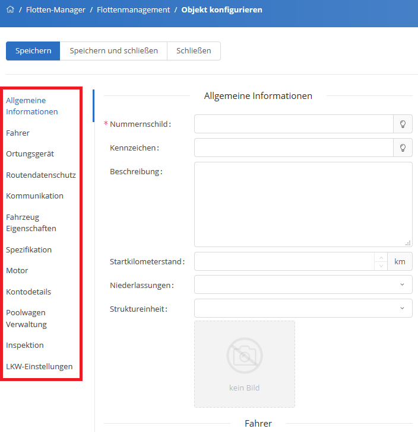The width and height of the screenshot is (418, 432).
Task: Expand the Struktureinheit dropdown
Action: pyautogui.click(x=303, y=308)
